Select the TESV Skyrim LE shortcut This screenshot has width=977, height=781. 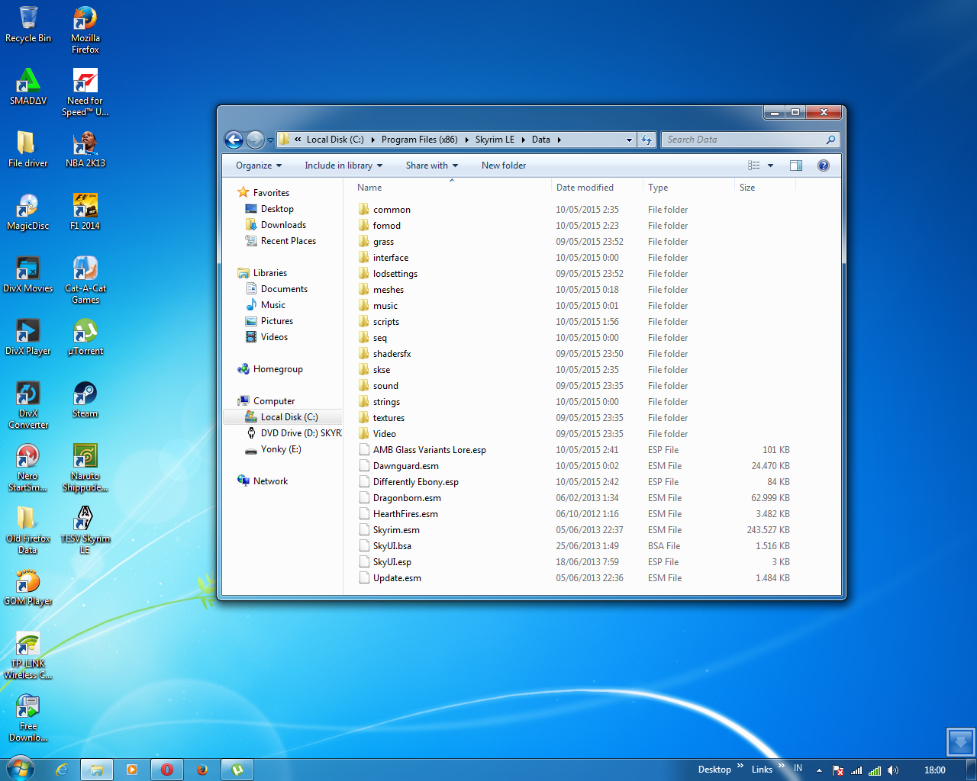[85, 530]
